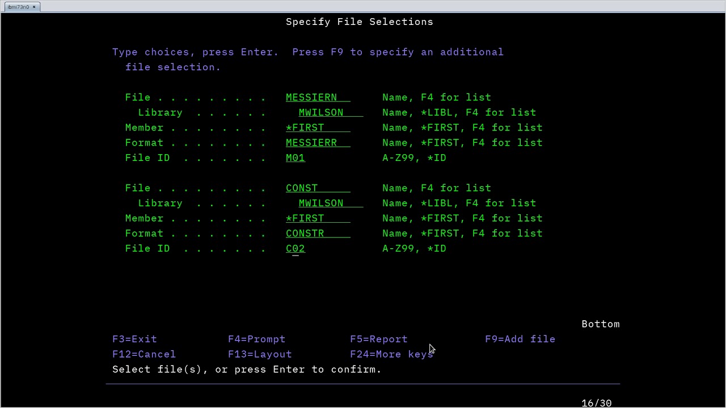The width and height of the screenshot is (726, 408).
Task: Click the Format field containing MESSIERR
Action: click(x=318, y=143)
